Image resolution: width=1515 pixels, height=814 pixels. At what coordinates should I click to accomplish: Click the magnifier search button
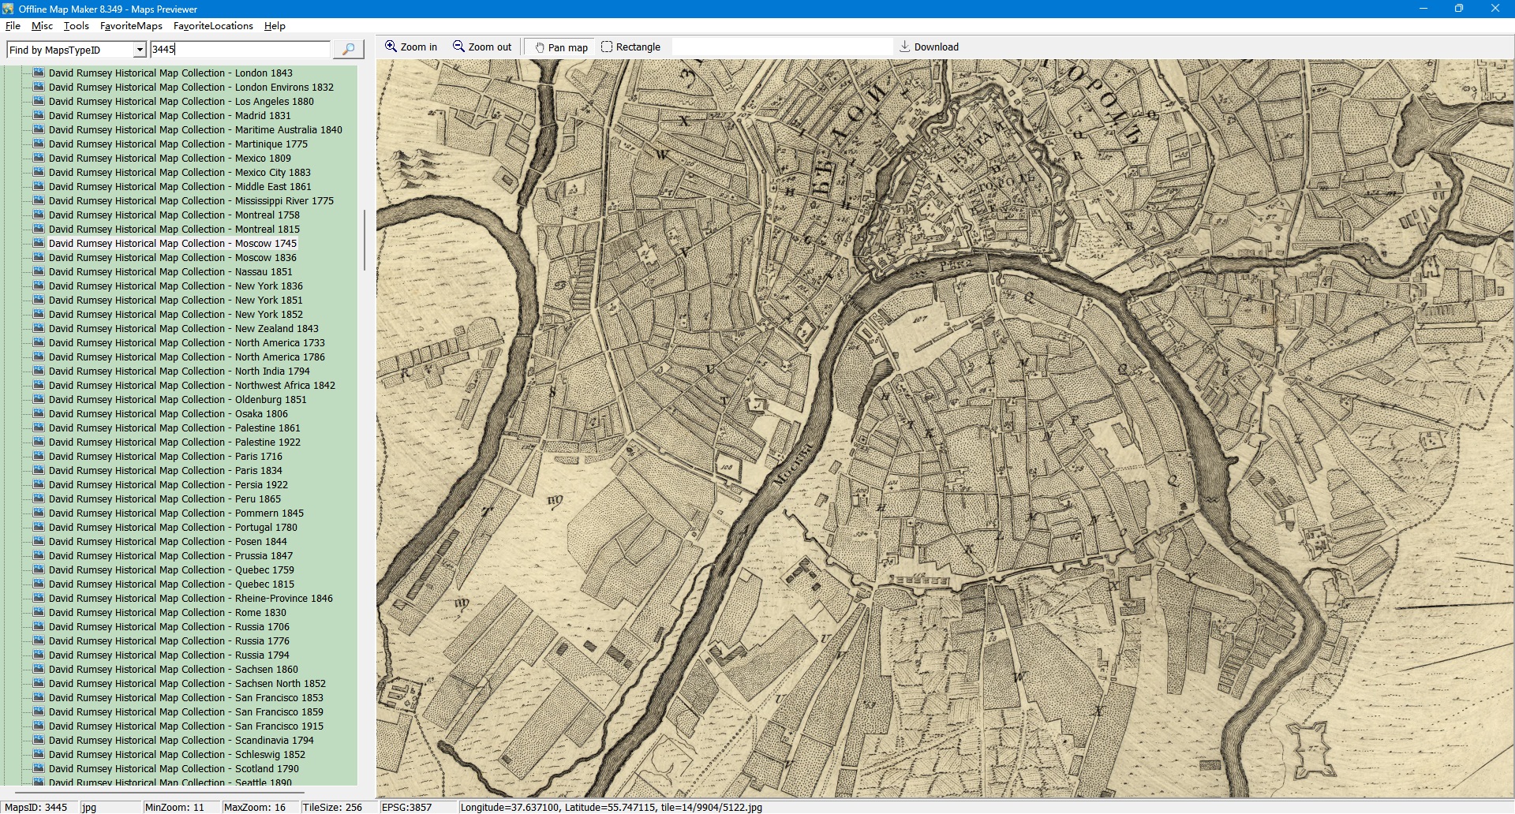[x=348, y=50]
